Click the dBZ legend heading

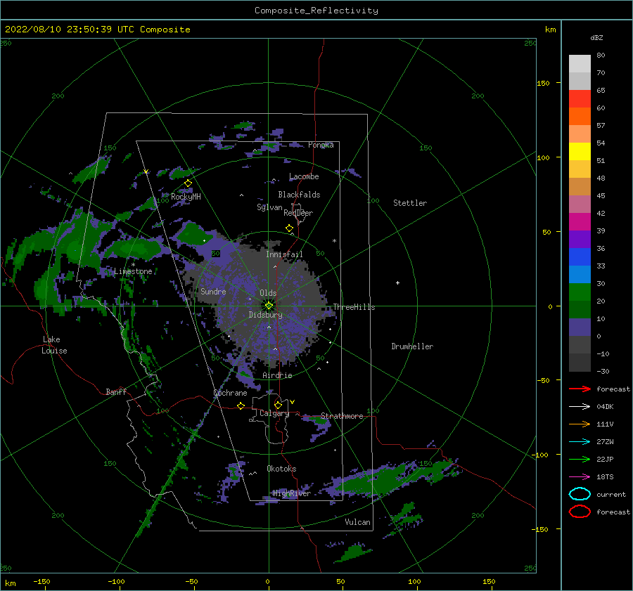click(x=596, y=37)
